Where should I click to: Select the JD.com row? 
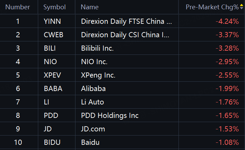123,129
